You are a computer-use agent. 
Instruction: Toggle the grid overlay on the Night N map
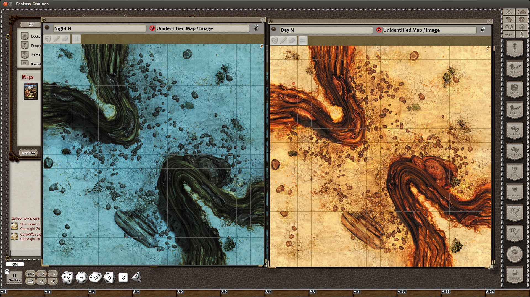[x=76, y=39]
